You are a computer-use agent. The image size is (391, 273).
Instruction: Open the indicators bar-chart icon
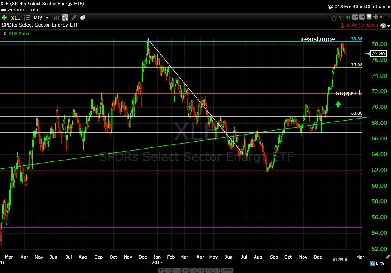56,18
